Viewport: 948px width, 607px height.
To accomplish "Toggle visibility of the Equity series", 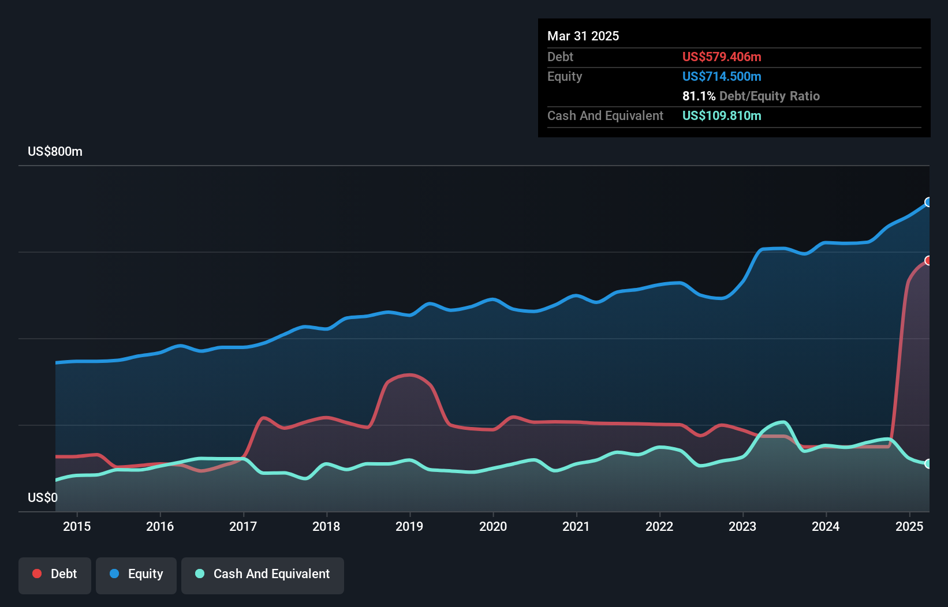I will coord(136,575).
